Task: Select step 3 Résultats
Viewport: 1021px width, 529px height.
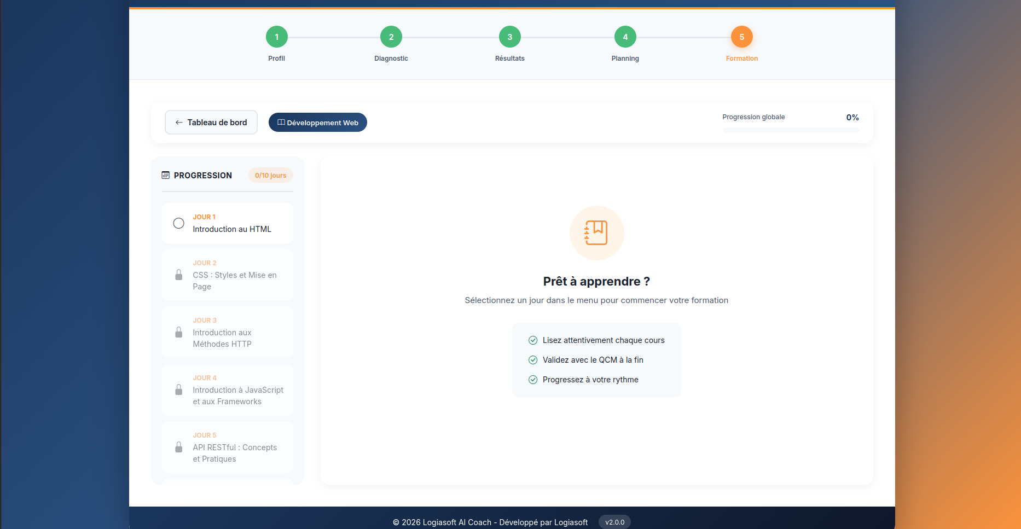Action: tap(509, 37)
